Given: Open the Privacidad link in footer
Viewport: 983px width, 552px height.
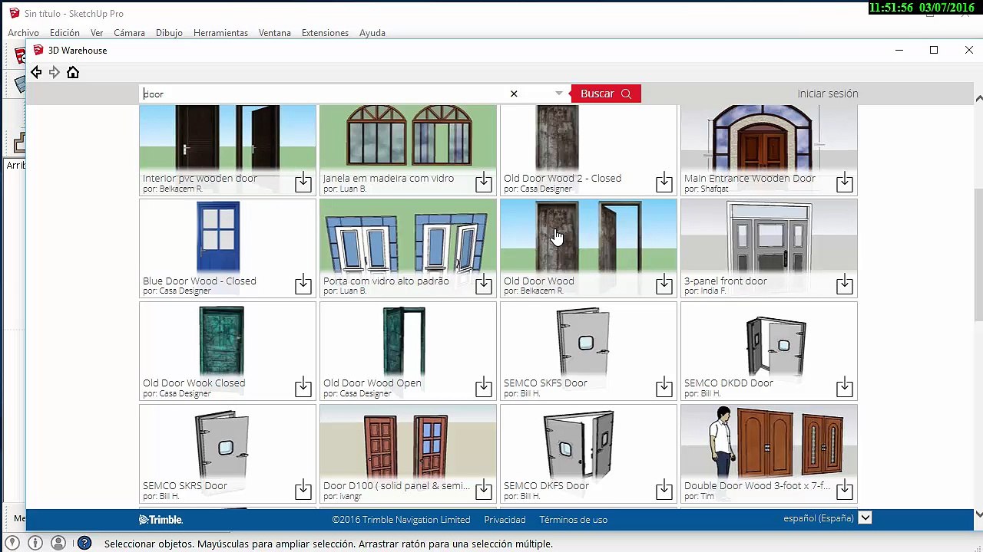Looking at the screenshot, I should (505, 520).
